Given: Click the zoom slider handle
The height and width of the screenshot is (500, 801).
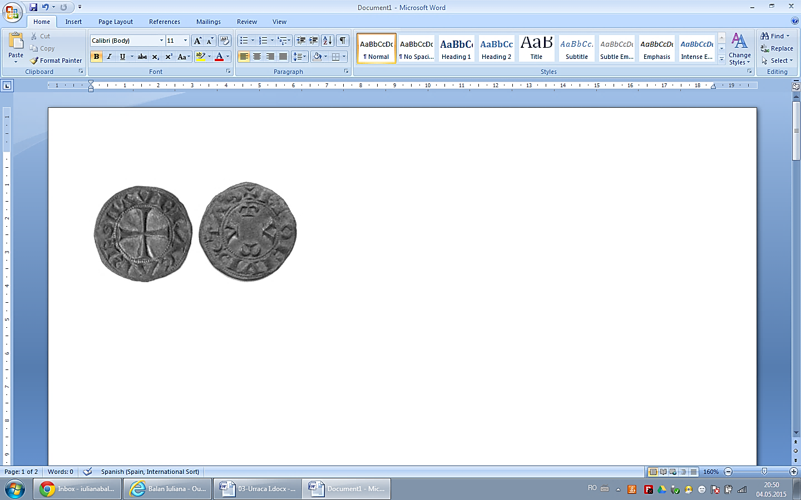Looking at the screenshot, I should pos(764,472).
